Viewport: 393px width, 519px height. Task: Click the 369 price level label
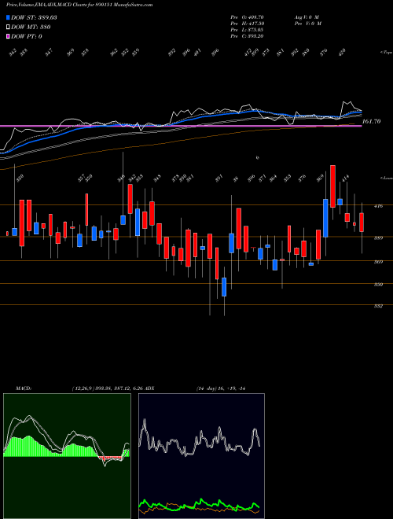378,262
